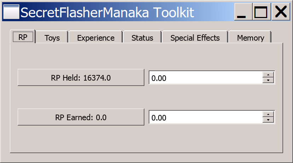Decrease the RP Earned spinbox value
The image size is (293, 163).
(268, 120)
